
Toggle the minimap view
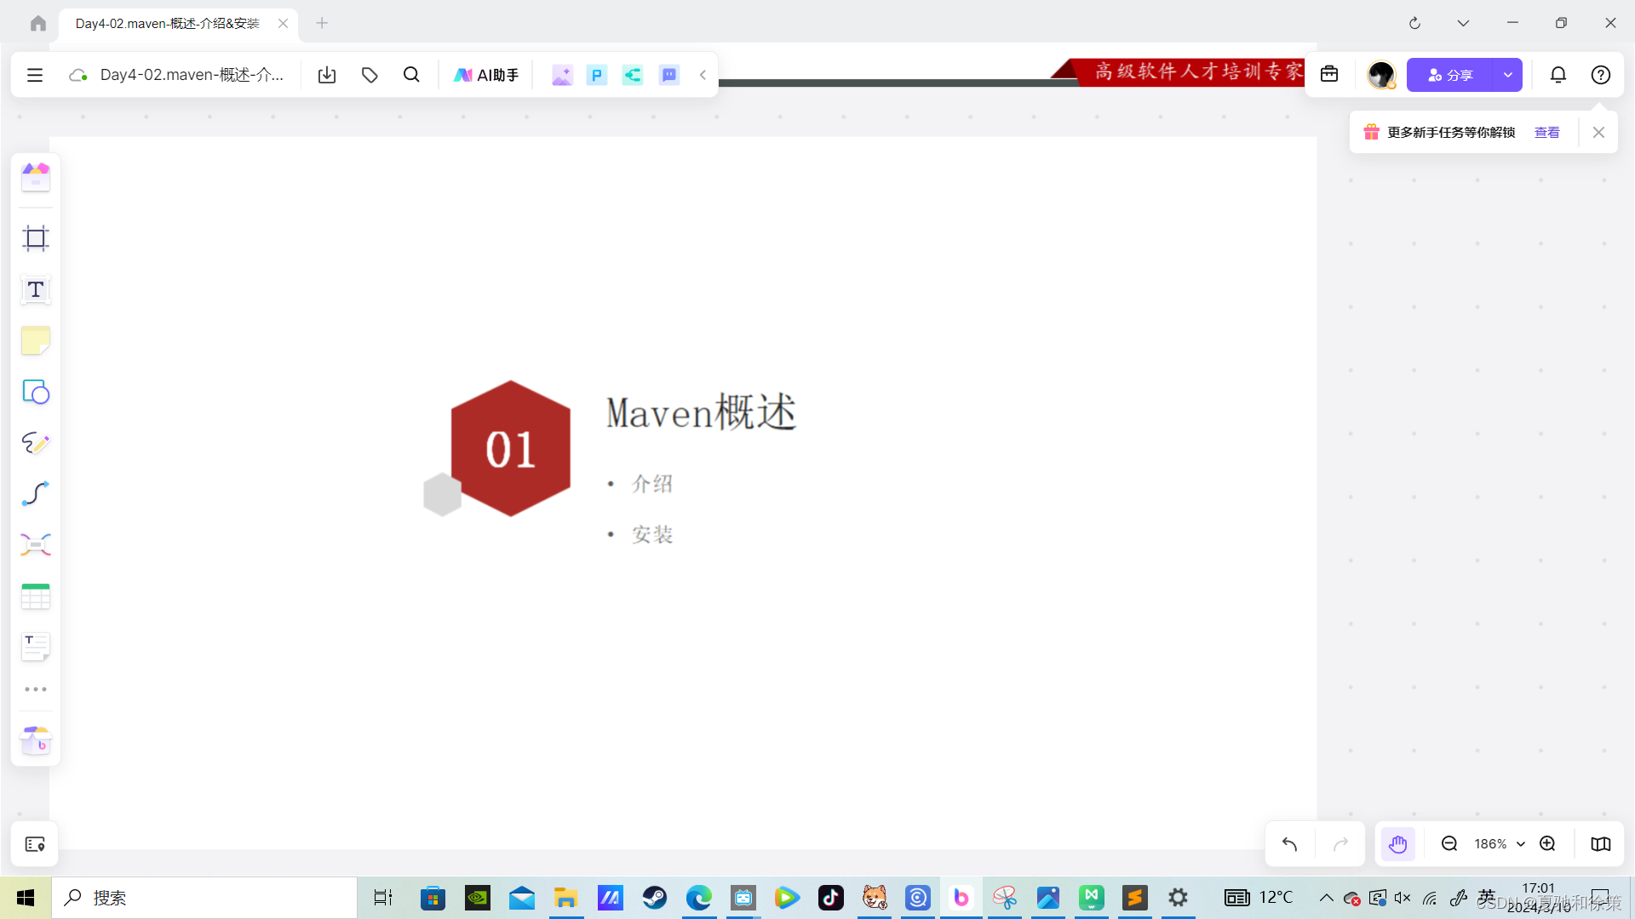coord(1600,843)
